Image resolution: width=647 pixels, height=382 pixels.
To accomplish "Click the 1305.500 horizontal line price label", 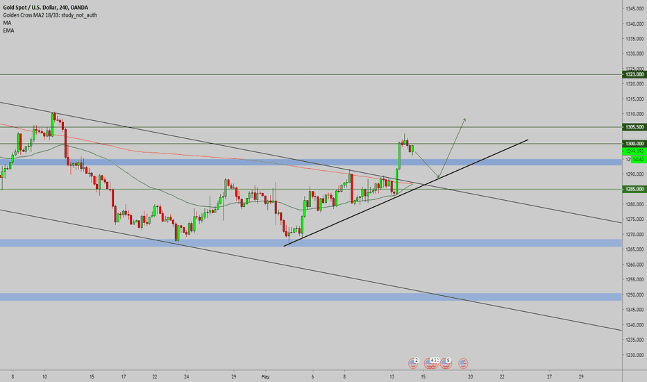I will point(635,127).
